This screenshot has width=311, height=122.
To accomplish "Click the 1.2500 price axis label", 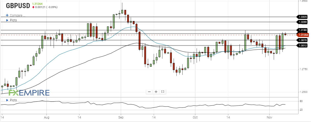I will coord(303,92).
